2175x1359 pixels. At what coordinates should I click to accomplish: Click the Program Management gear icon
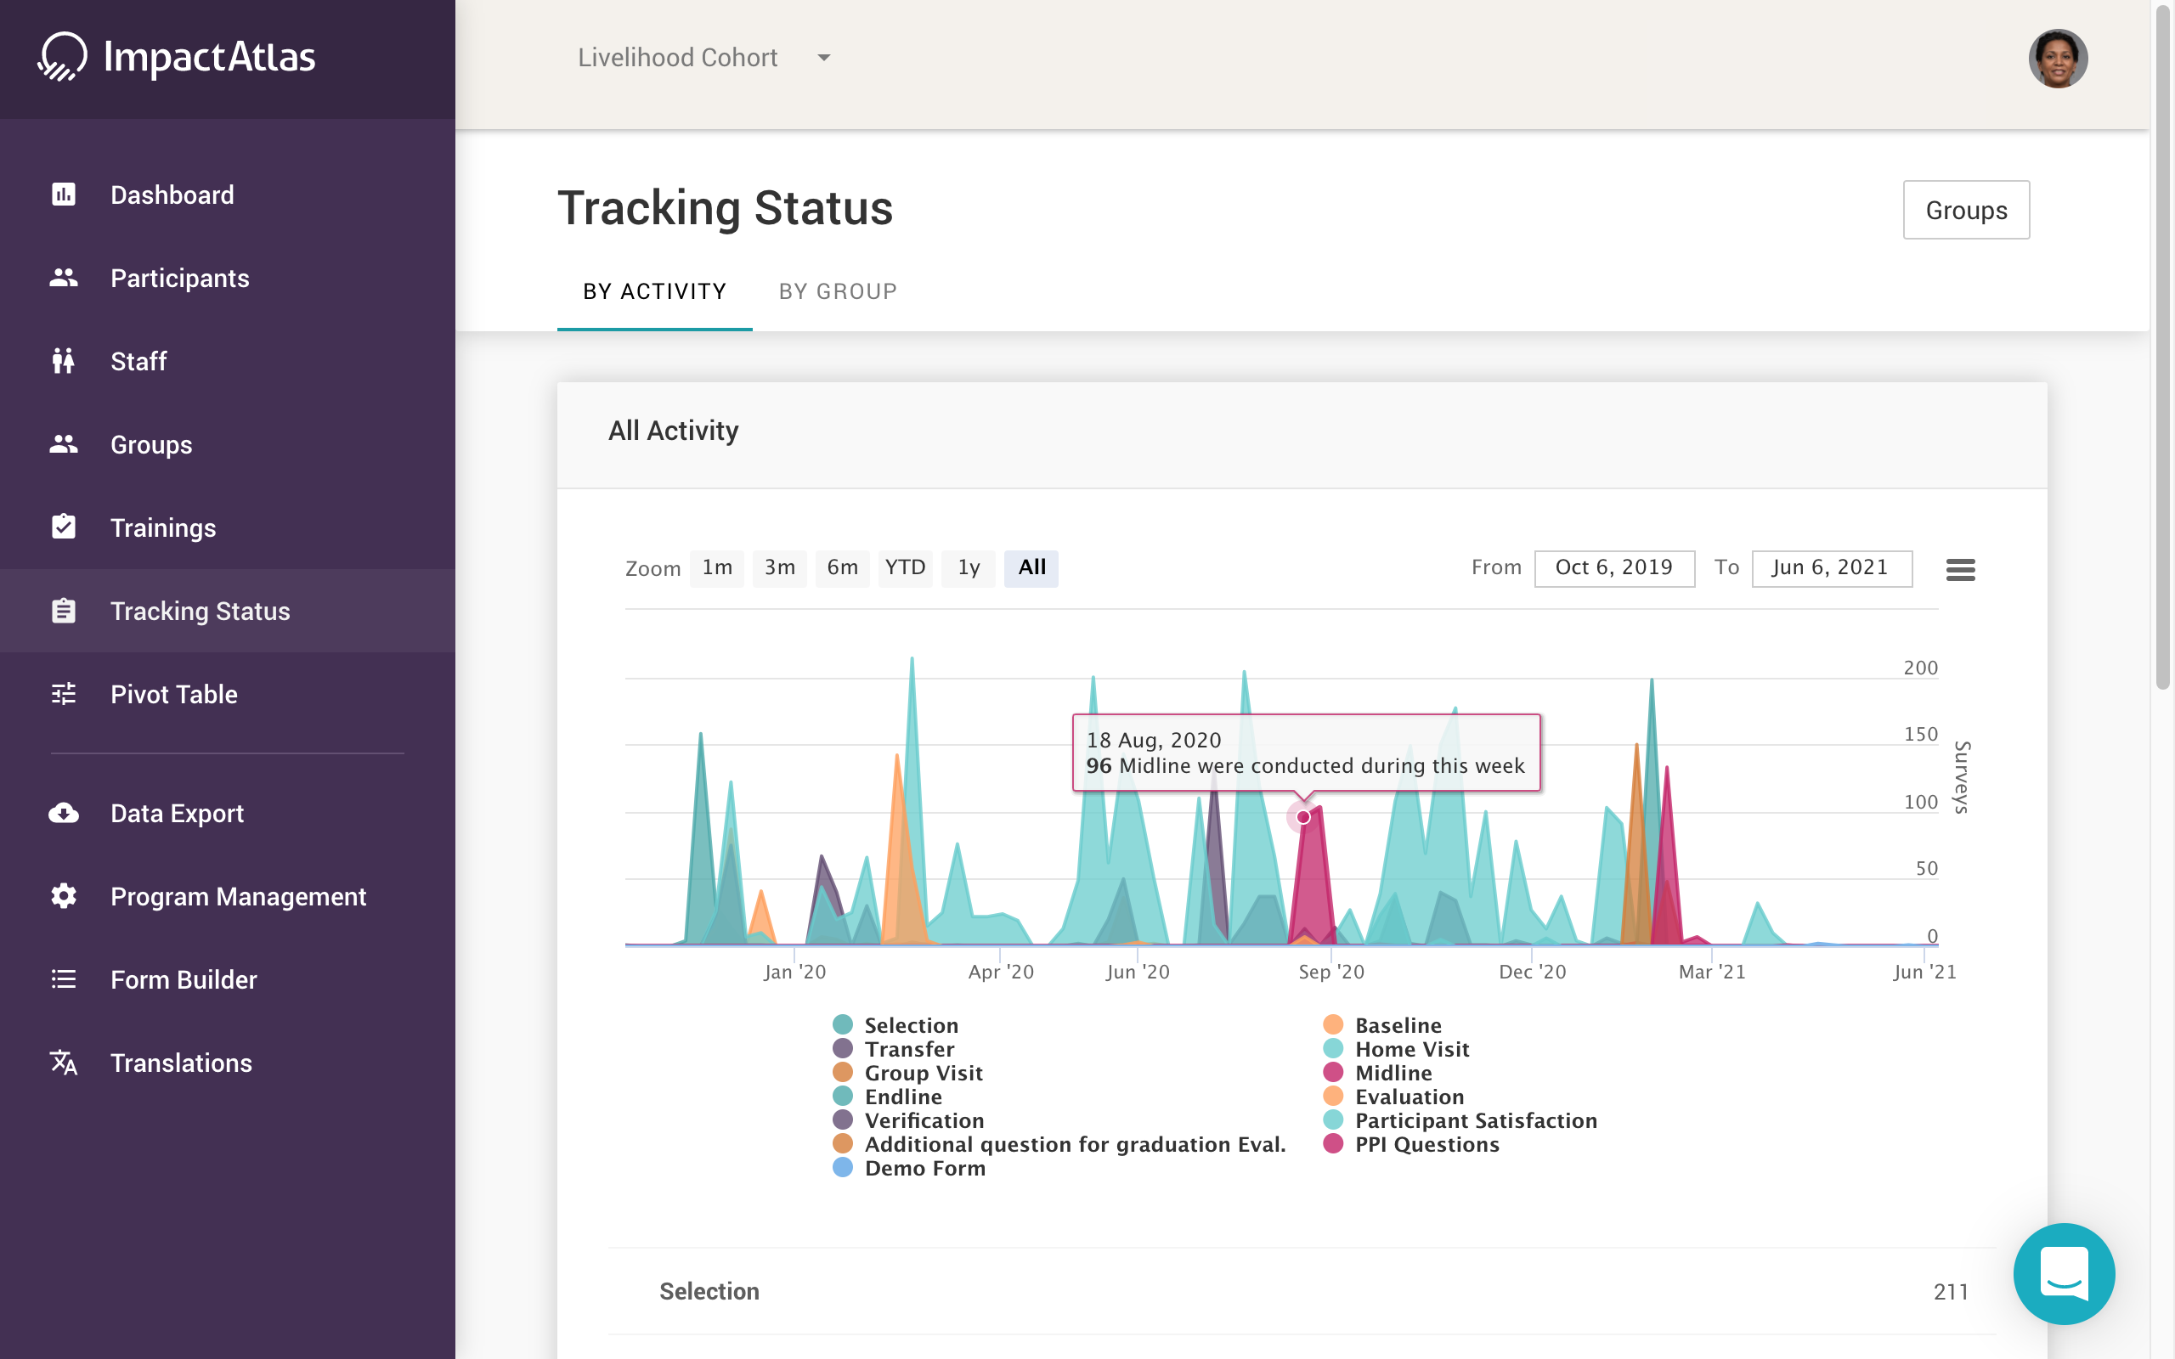coord(63,896)
